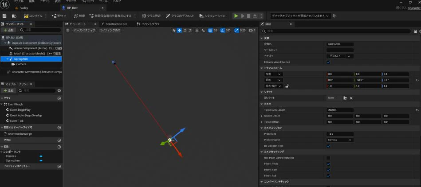Add a new variable with plus icon
The width and height of the screenshot is (421, 187).
tap(59, 147)
